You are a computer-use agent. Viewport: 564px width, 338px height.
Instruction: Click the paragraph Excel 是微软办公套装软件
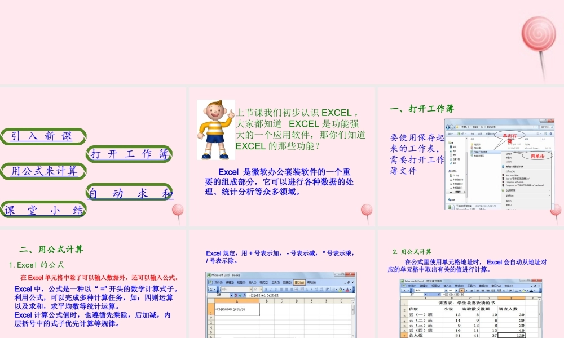pos(280,182)
